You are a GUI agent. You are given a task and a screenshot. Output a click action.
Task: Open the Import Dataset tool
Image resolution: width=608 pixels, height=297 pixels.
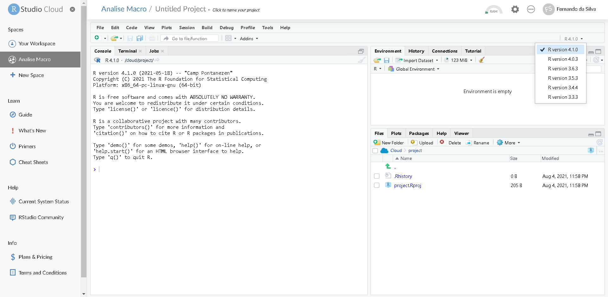[417, 60]
